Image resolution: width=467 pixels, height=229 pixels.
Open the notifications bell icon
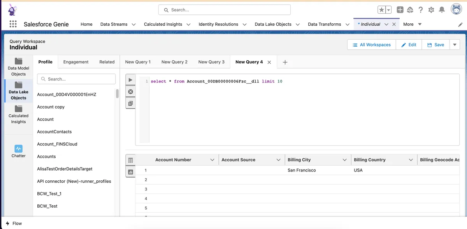pyautogui.click(x=442, y=10)
